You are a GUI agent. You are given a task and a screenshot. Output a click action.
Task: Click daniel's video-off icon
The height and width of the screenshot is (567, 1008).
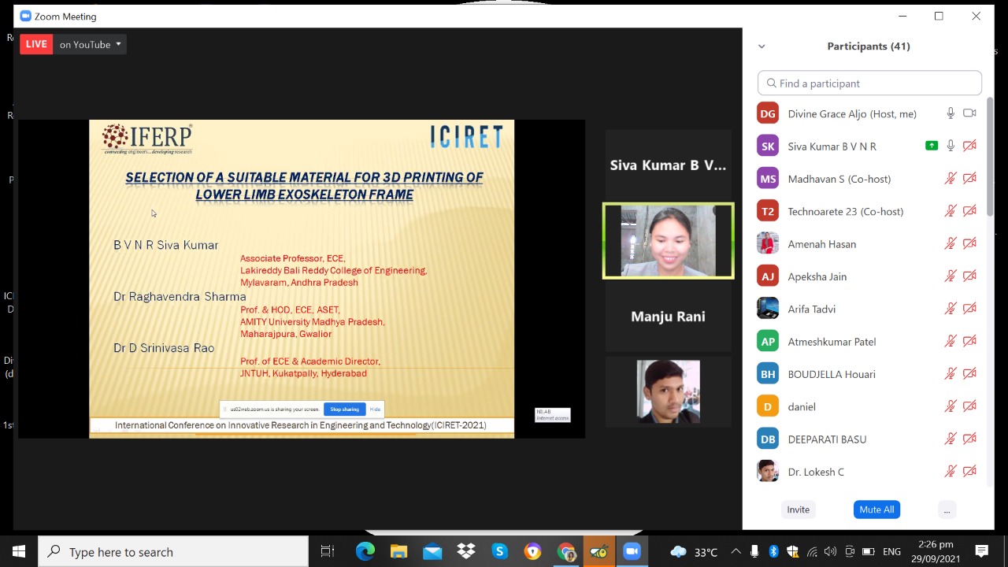969,406
